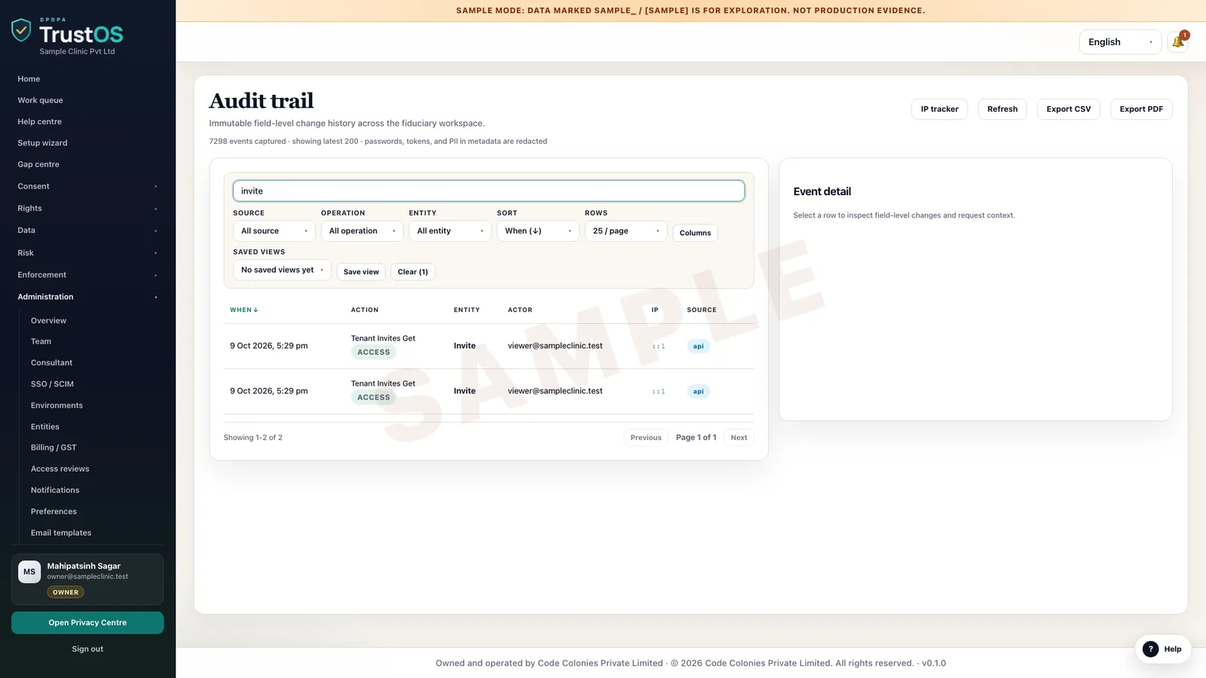Open the Help question mark button
Viewport: 1206px width, 678px height.
tap(1163, 649)
